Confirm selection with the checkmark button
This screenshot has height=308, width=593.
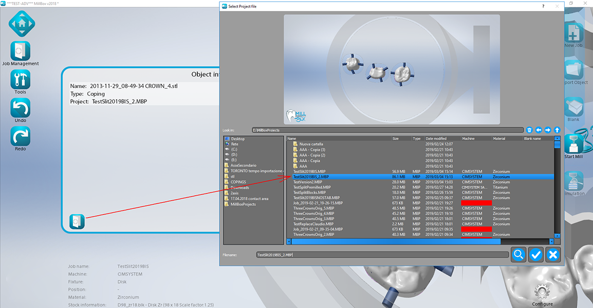(536, 255)
